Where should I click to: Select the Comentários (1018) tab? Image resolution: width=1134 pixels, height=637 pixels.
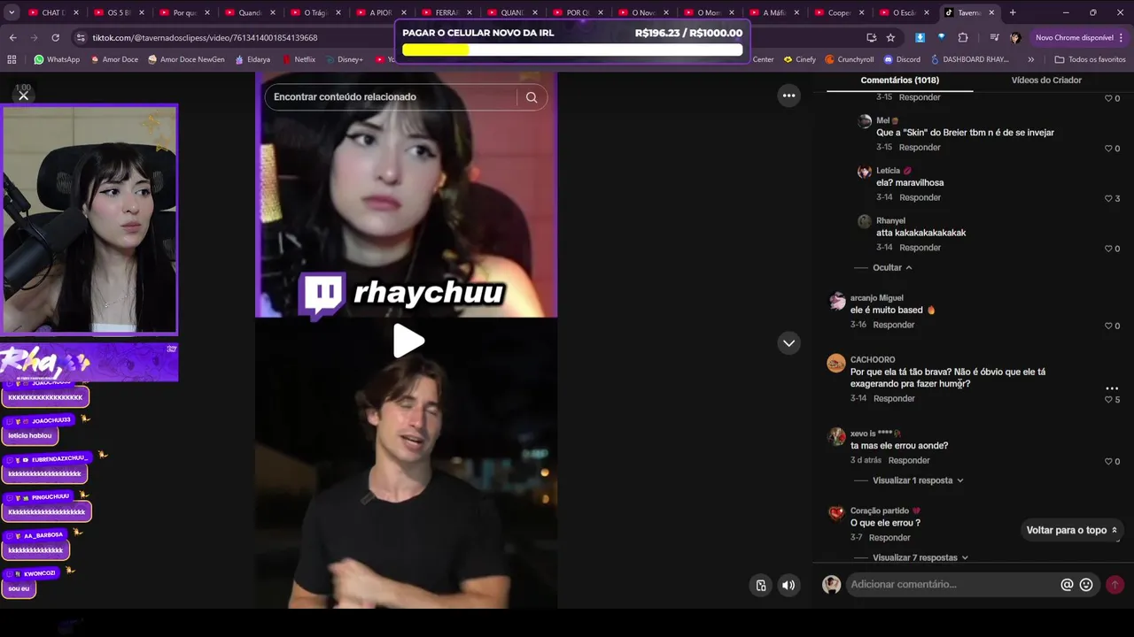899,81
